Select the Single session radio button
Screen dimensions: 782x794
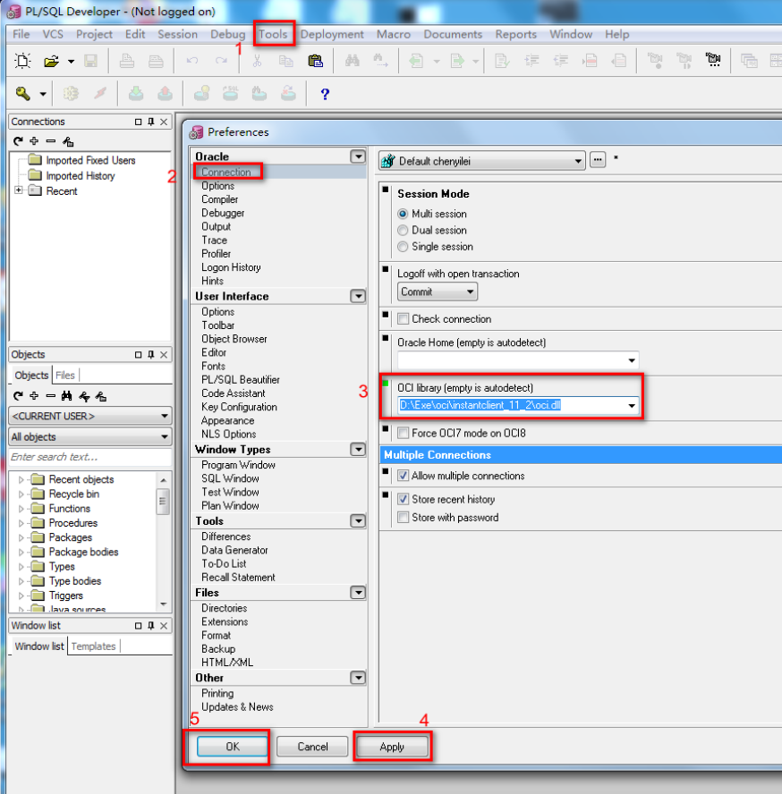[x=403, y=247]
